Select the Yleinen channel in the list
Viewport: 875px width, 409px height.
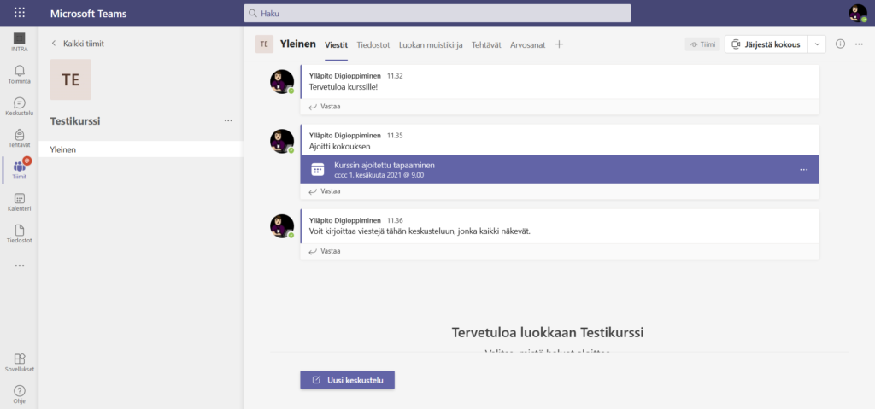141,149
